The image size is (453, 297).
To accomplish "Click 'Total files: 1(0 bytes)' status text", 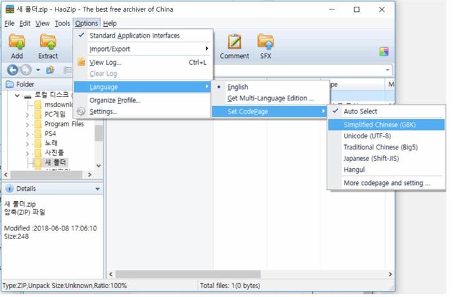I will (230, 286).
